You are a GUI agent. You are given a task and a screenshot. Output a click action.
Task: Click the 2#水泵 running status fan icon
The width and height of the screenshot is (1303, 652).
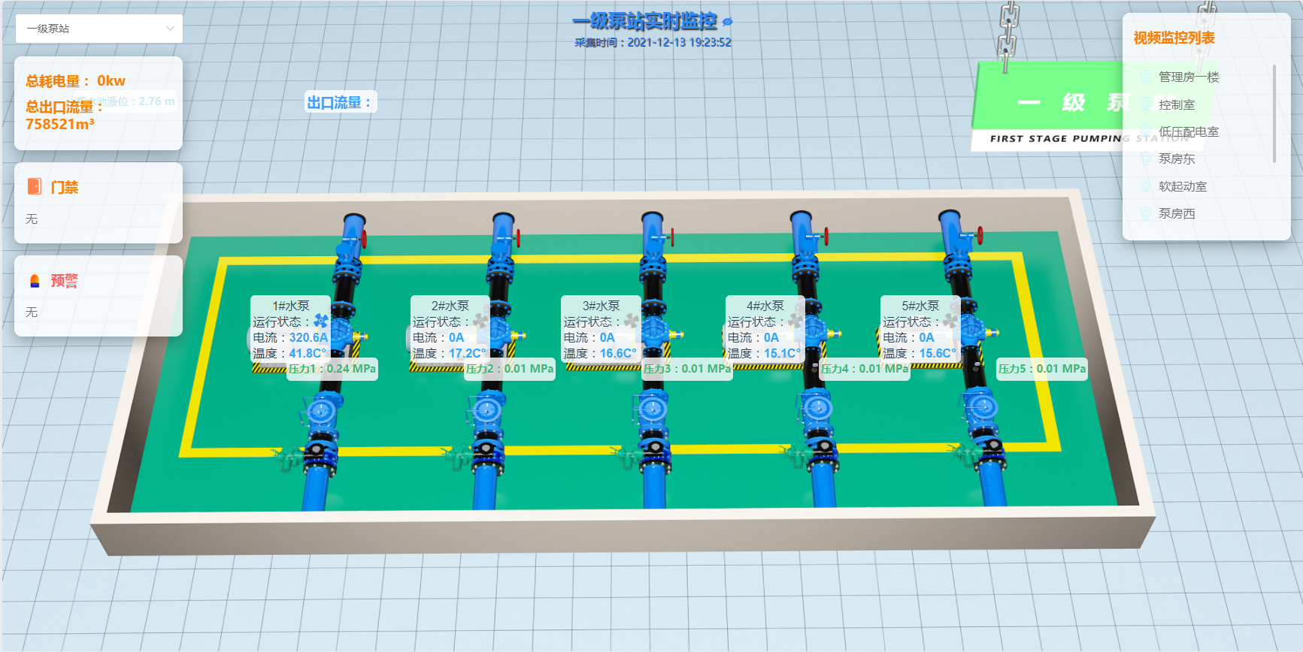480,321
